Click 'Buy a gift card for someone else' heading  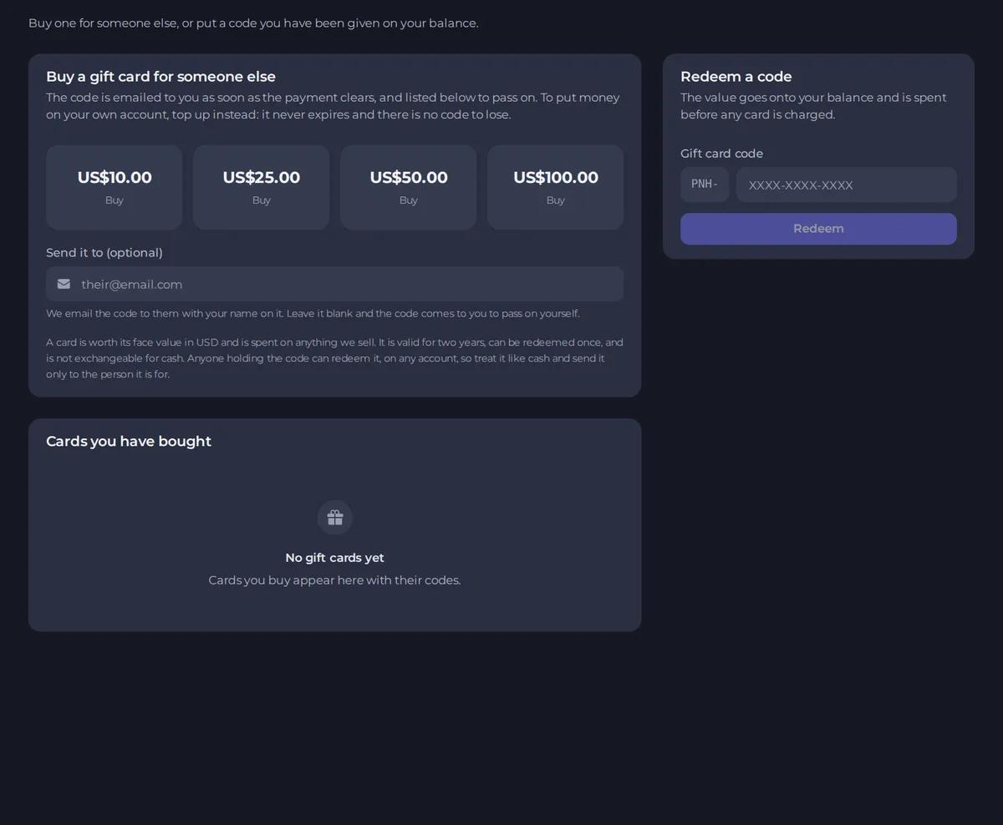(160, 77)
